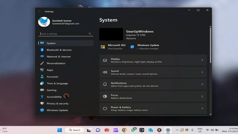Open Power & battery settings row

(x=153, y=108)
